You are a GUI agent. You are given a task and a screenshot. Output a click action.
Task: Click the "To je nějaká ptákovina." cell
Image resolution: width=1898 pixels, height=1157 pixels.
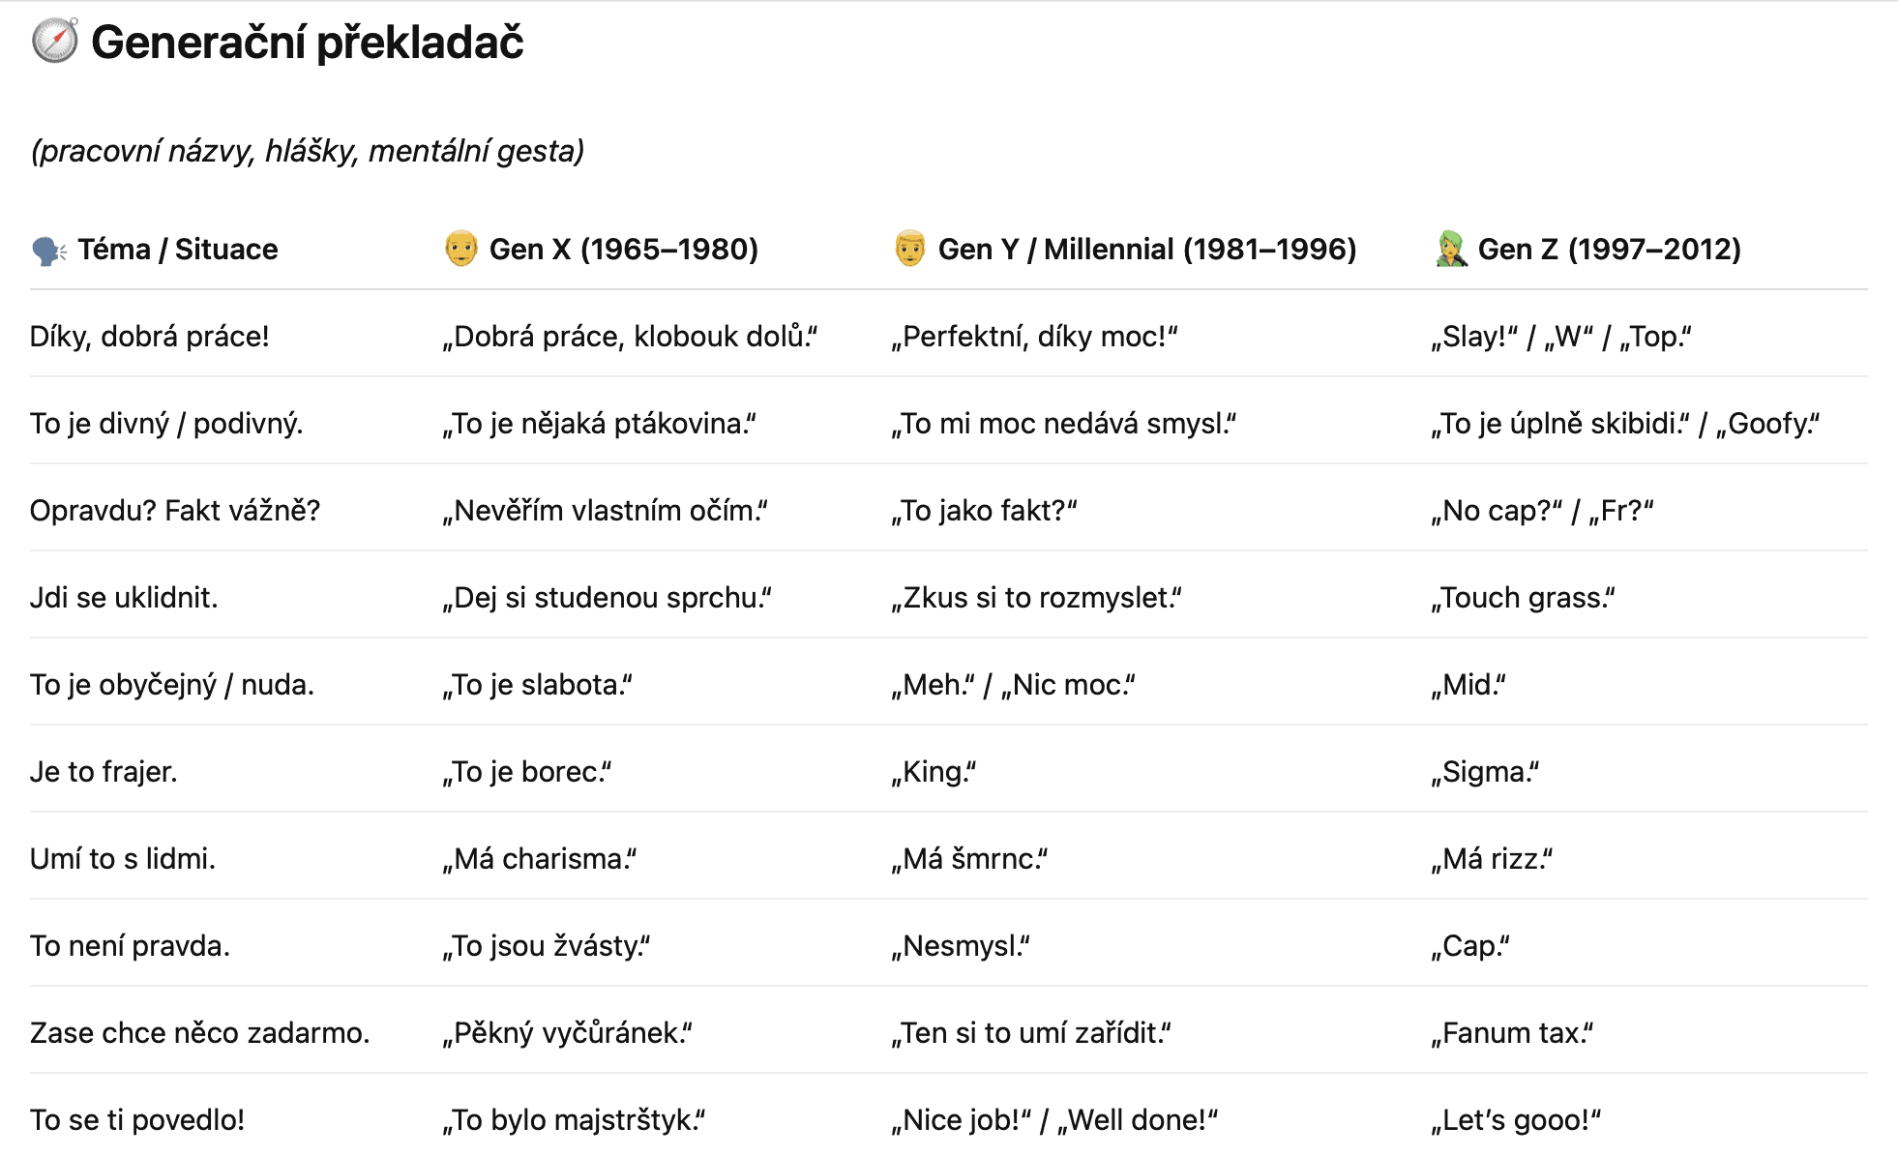click(x=600, y=424)
